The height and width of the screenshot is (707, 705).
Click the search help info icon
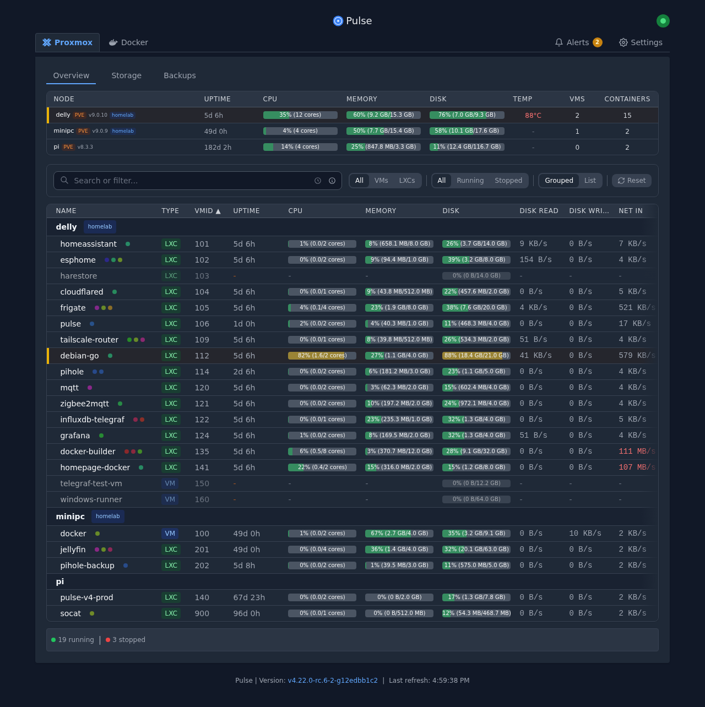[x=332, y=181]
